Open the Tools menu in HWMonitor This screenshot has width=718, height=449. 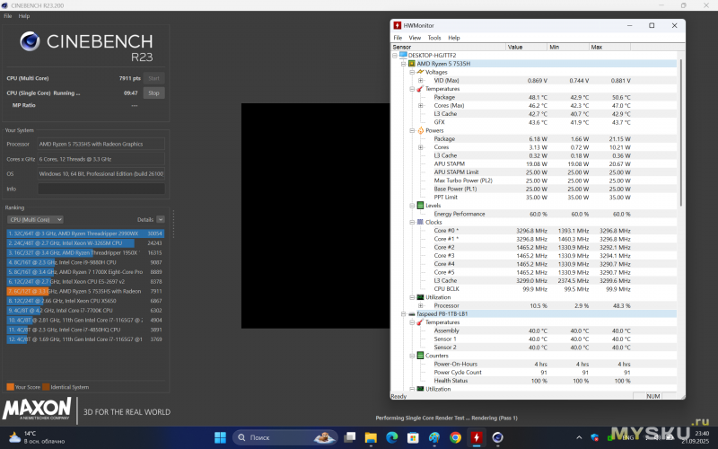(434, 38)
